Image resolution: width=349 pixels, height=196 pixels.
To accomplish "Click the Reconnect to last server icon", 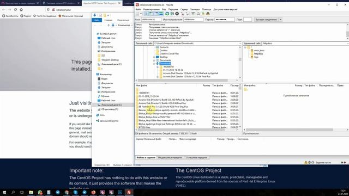I will pyautogui.click(x=187, y=14).
